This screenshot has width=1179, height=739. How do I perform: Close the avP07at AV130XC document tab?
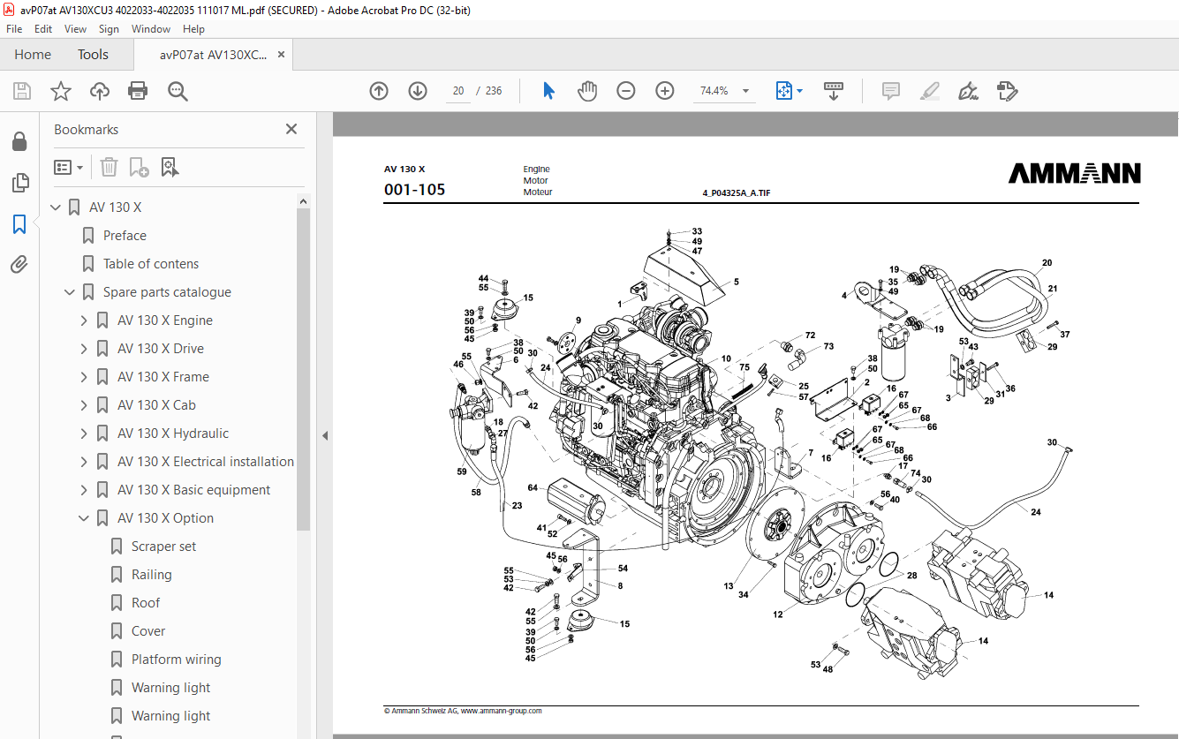pyautogui.click(x=281, y=55)
